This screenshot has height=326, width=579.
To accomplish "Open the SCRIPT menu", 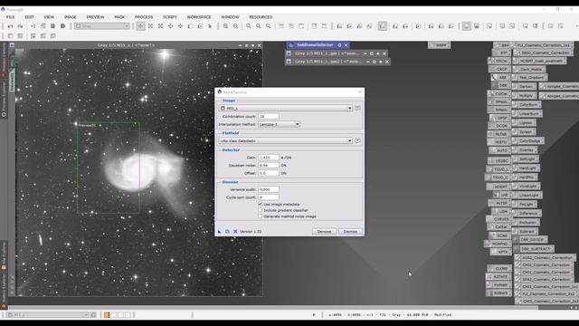I will click(x=170, y=17).
